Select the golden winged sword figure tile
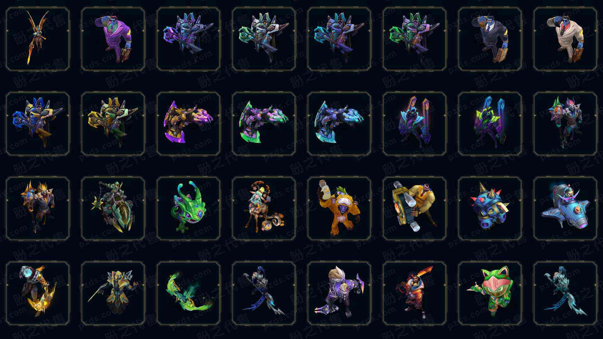Screen dimensions: 603x339 click(x=38, y=39)
